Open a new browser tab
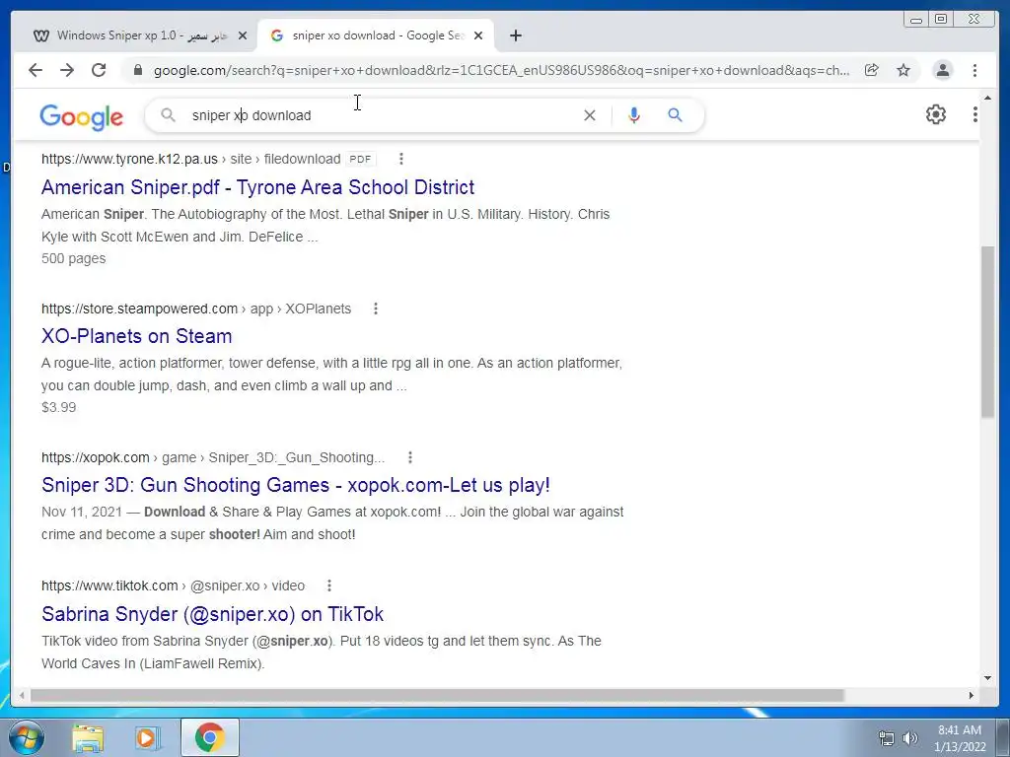The width and height of the screenshot is (1010, 757). coord(515,35)
